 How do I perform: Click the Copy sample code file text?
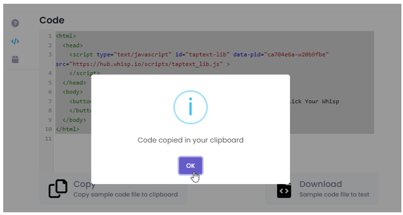(x=125, y=194)
